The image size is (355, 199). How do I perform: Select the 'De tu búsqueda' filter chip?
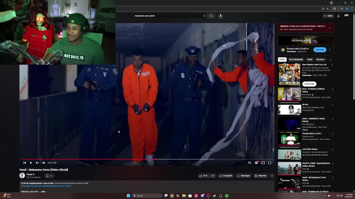click(296, 59)
